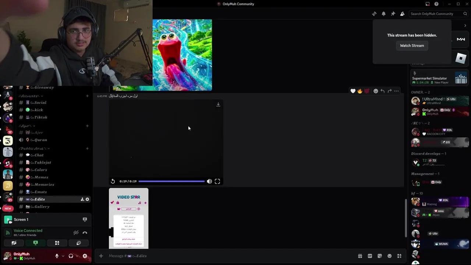React with the fire emoji
This screenshot has height=265, width=471.
coord(360,91)
